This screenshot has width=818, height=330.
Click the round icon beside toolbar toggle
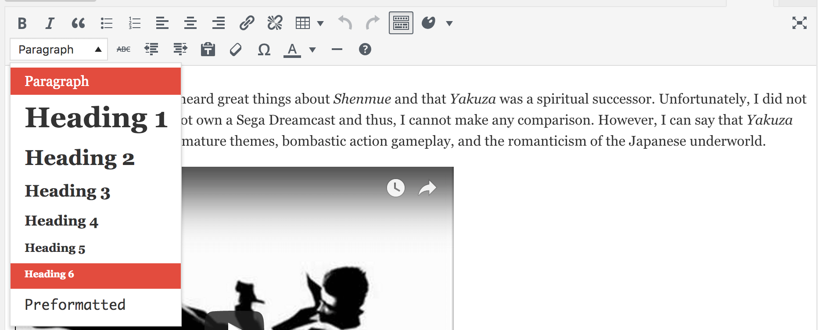tap(428, 23)
